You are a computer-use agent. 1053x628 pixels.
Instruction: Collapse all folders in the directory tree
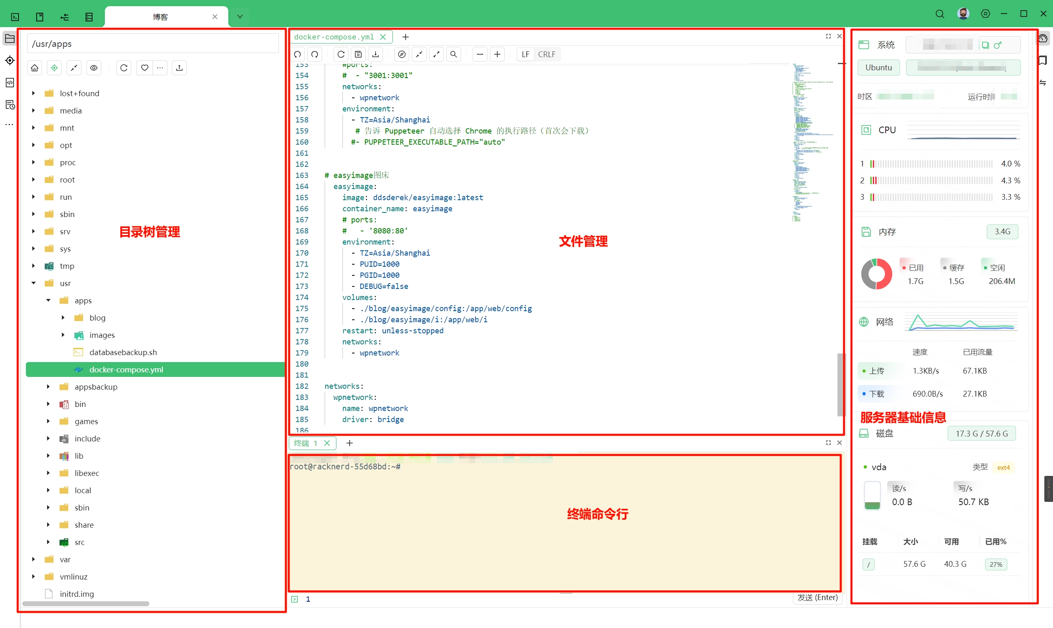[x=74, y=68]
